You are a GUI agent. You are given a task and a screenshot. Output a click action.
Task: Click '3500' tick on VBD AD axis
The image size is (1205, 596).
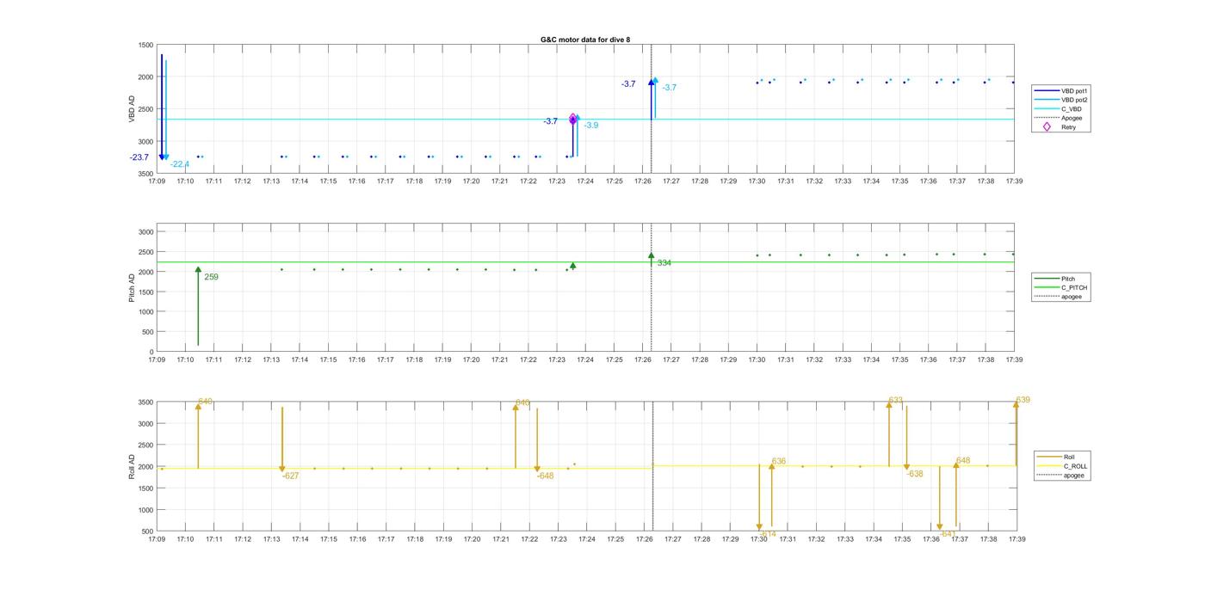[145, 174]
